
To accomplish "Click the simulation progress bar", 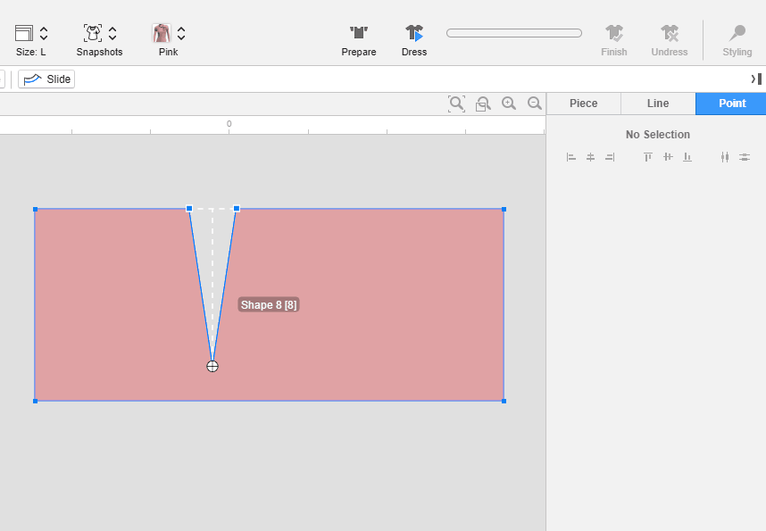I will 514,33.
